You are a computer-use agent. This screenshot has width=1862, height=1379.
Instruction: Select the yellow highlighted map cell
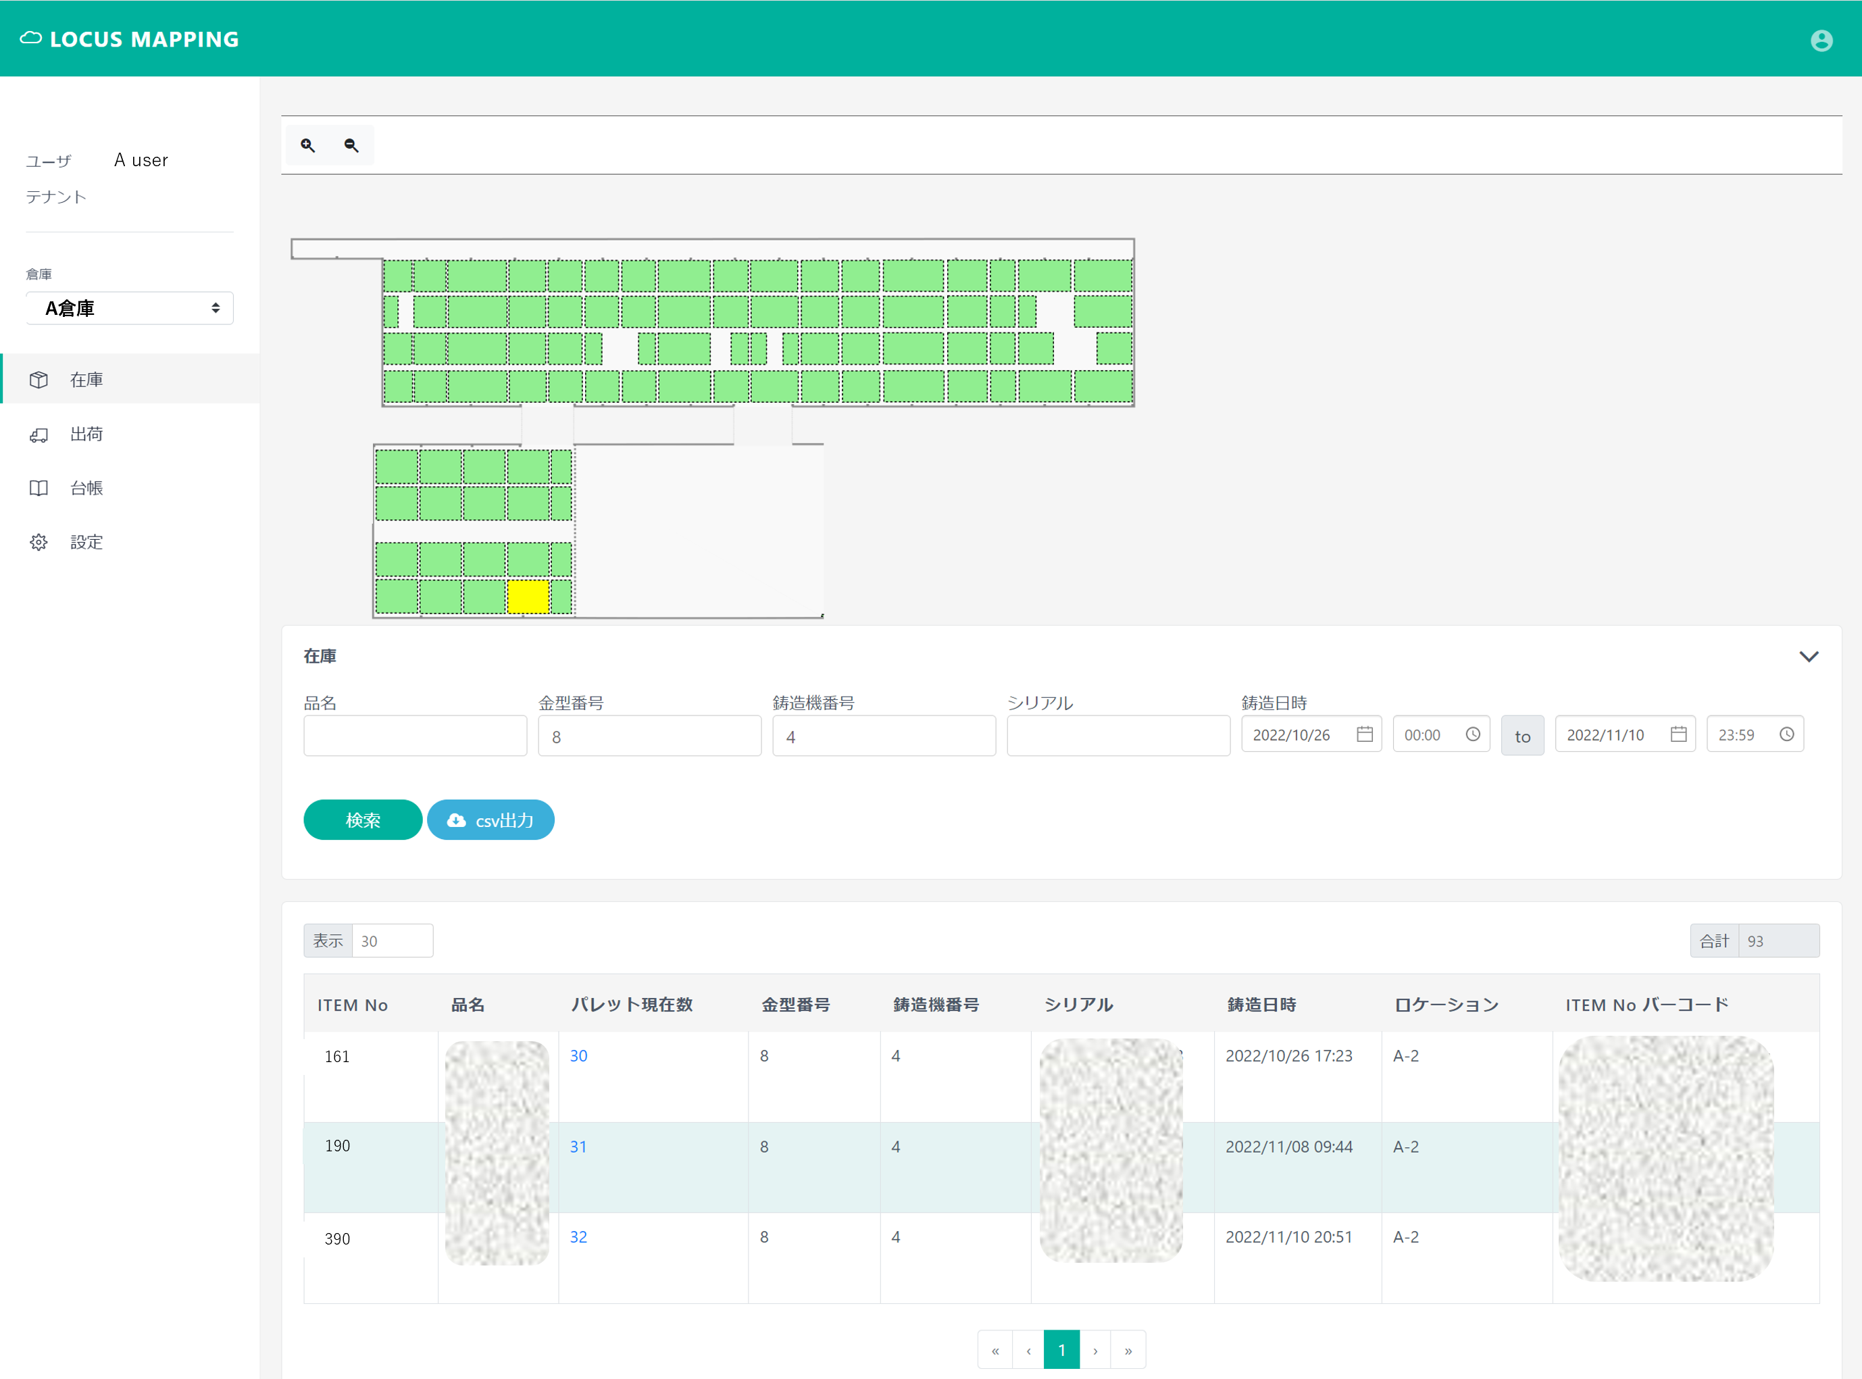coord(528,597)
